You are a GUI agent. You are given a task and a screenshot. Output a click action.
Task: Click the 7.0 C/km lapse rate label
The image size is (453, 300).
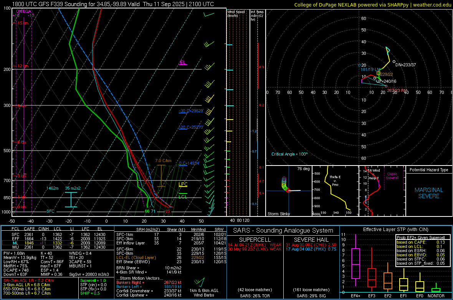tap(163, 161)
